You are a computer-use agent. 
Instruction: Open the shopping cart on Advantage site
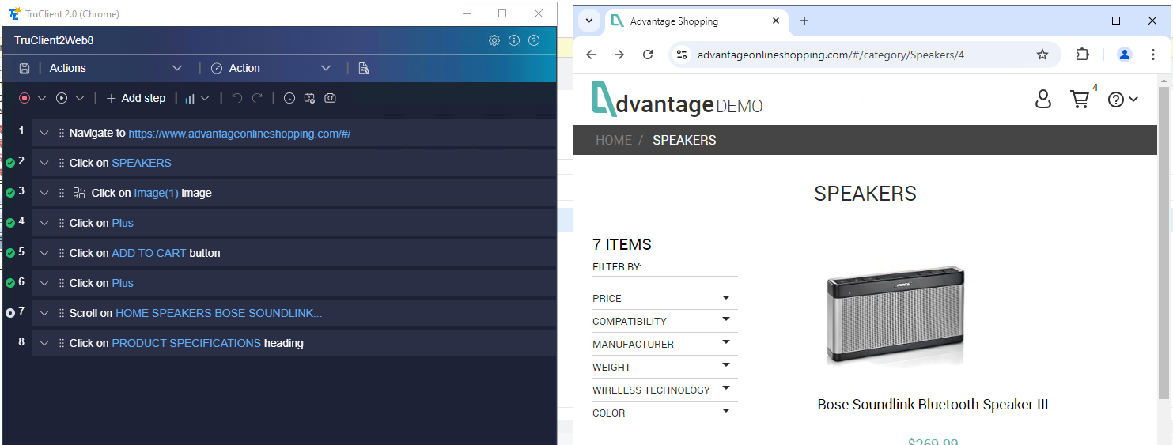point(1080,99)
